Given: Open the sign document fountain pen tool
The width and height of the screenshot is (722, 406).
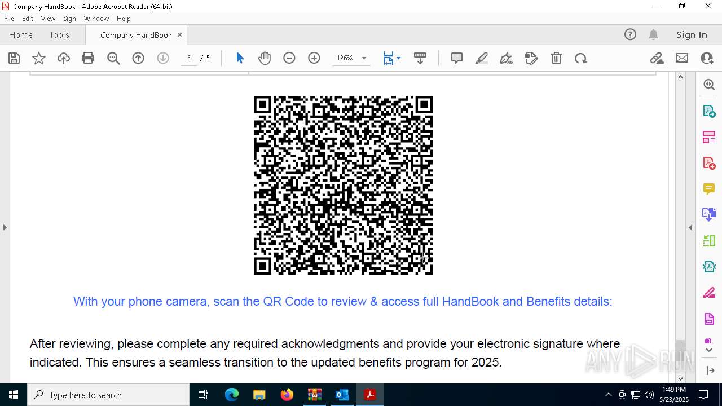Looking at the screenshot, I should pyautogui.click(x=507, y=58).
